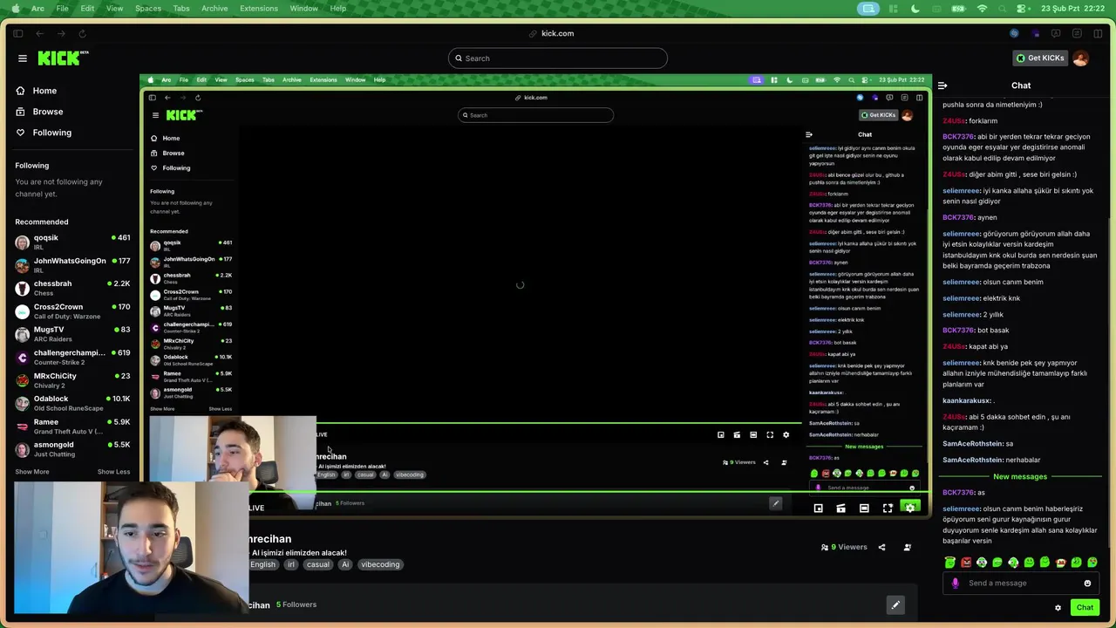Go to Home in Kick sidebar
This screenshot has width=1116, height=628.
coord(36,91)
